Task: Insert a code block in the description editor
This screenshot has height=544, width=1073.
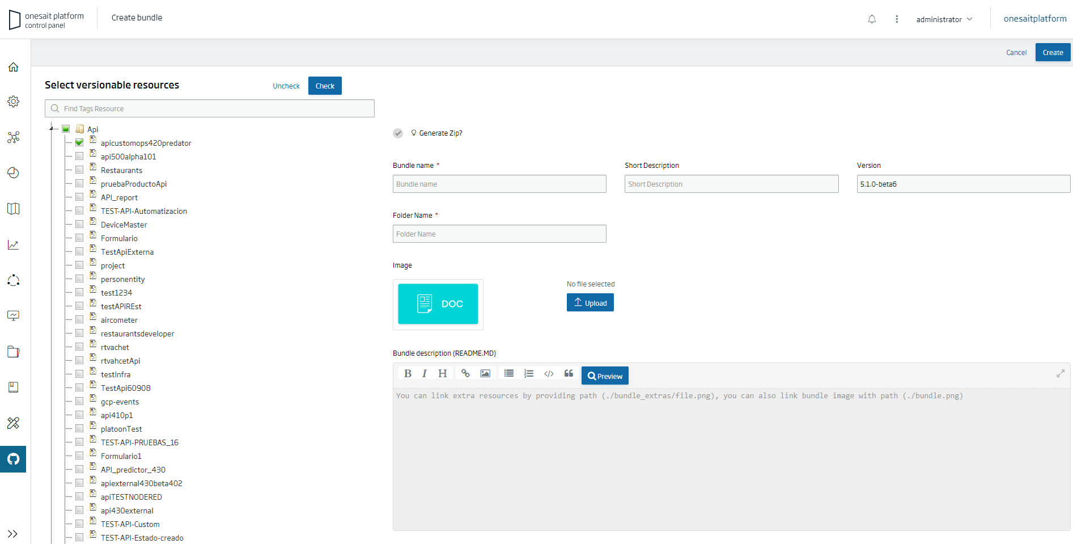Action: tap(549, 373)
